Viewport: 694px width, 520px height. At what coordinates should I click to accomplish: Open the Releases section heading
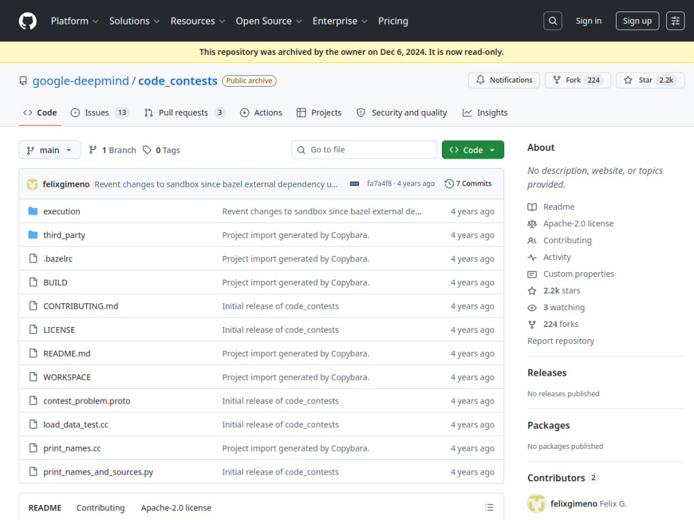(547, 373)
